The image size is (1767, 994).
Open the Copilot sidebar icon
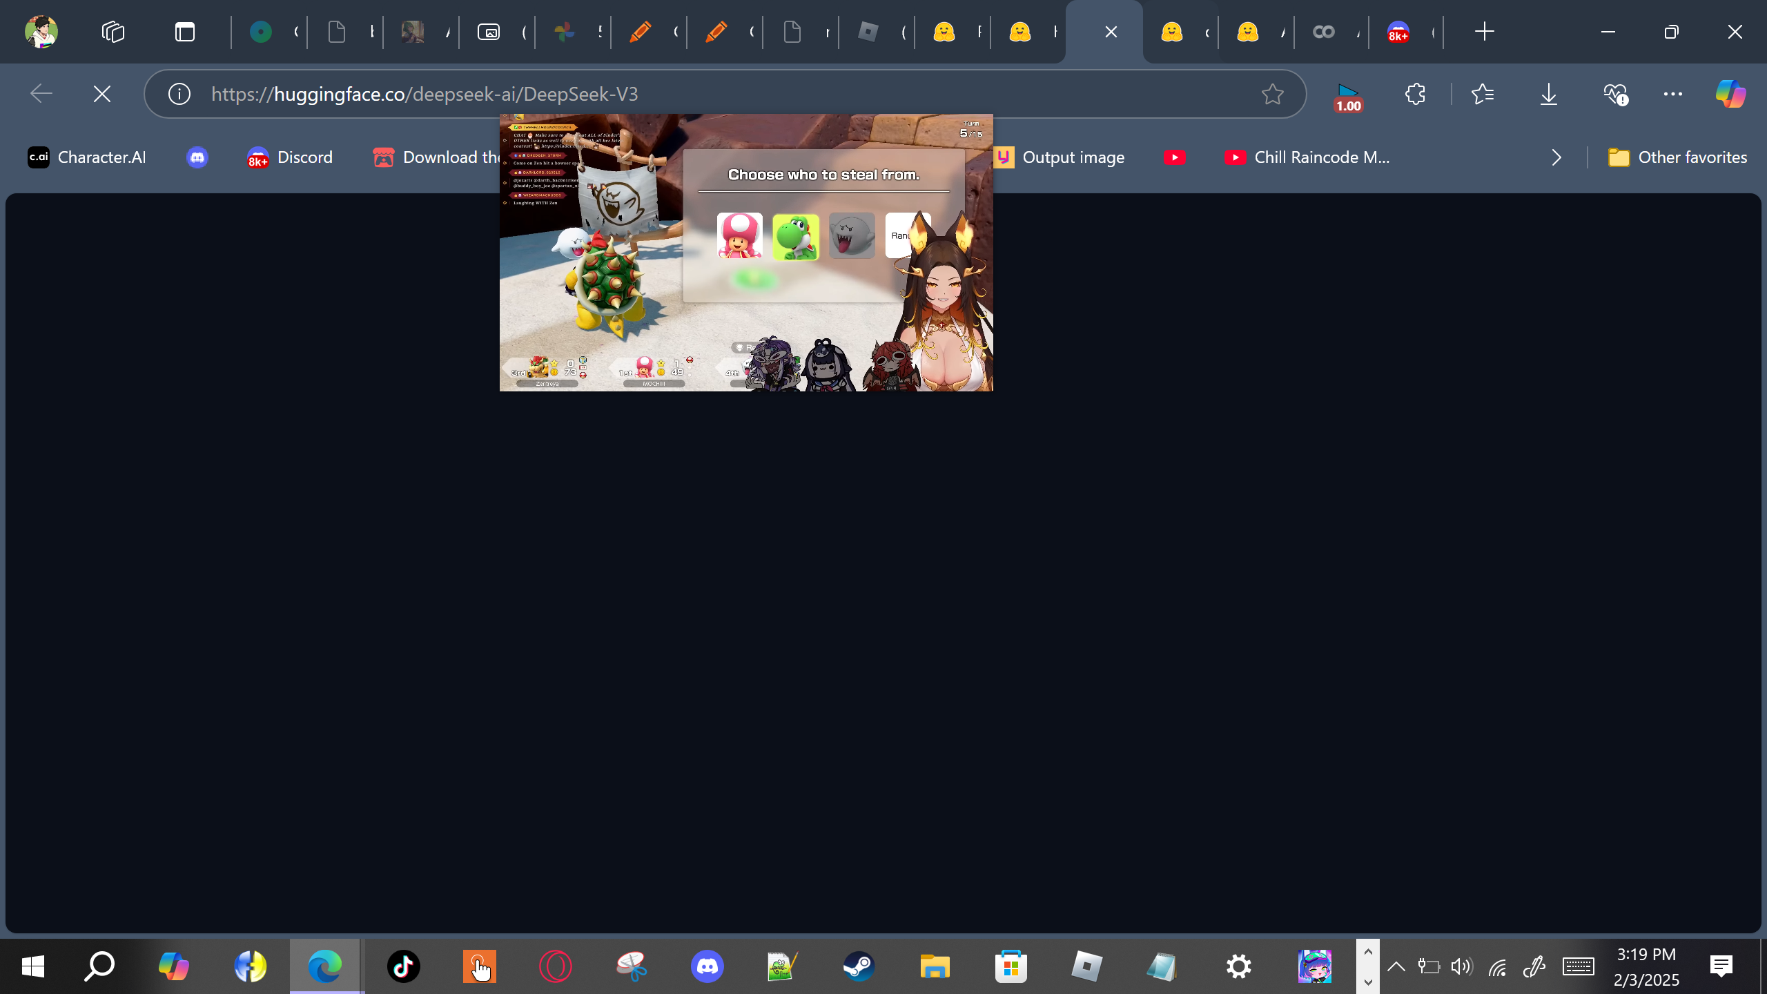(x=1730, y=94)
